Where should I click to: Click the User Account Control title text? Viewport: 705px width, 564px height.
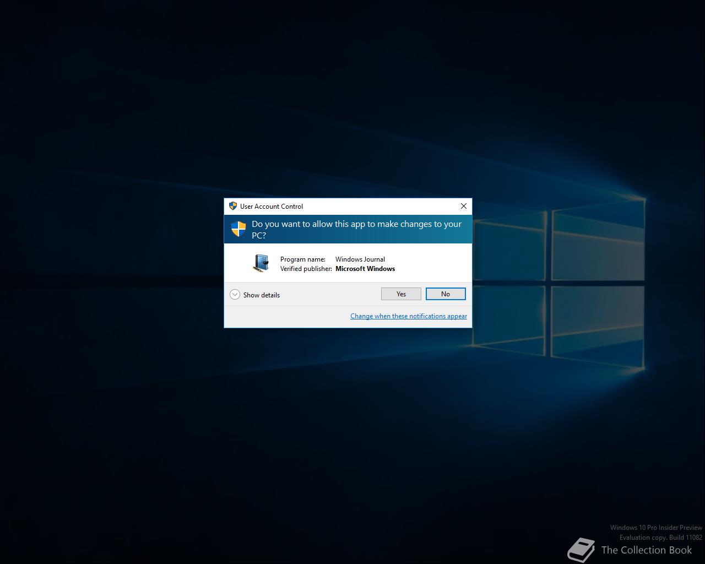click(272, 207)
